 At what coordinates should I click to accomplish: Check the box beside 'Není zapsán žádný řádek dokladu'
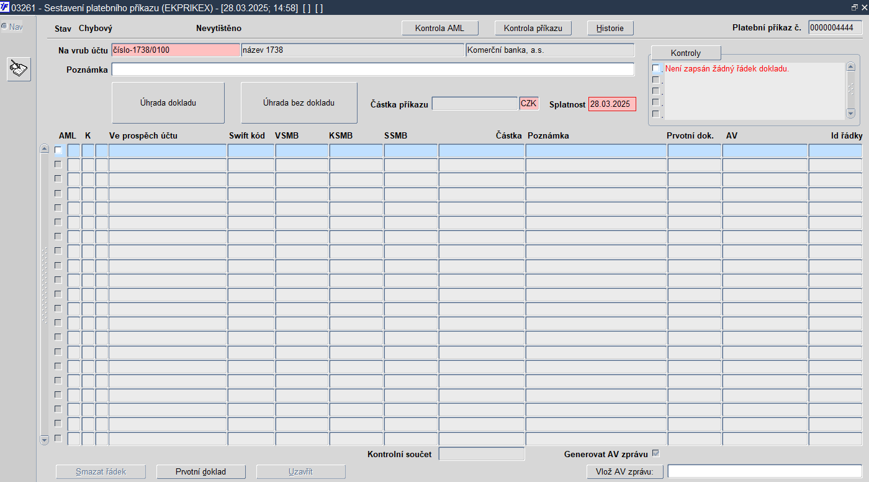coord(656,68)
